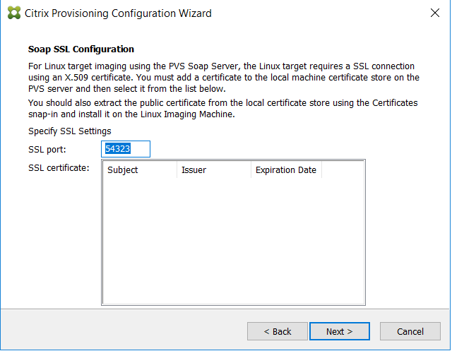The image size is (452, 351).
Task: Click the "SSL port:" label
Action: click(x=47, y=150)
